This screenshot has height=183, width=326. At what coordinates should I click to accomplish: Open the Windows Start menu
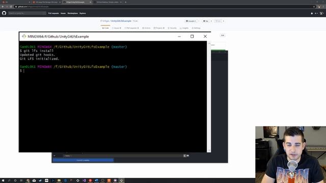point(3,180)
